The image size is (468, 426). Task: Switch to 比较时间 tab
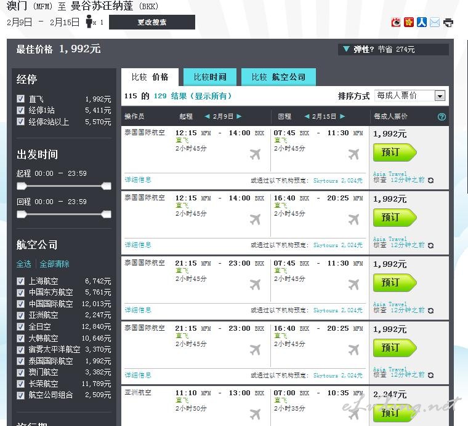click(210, 77)
